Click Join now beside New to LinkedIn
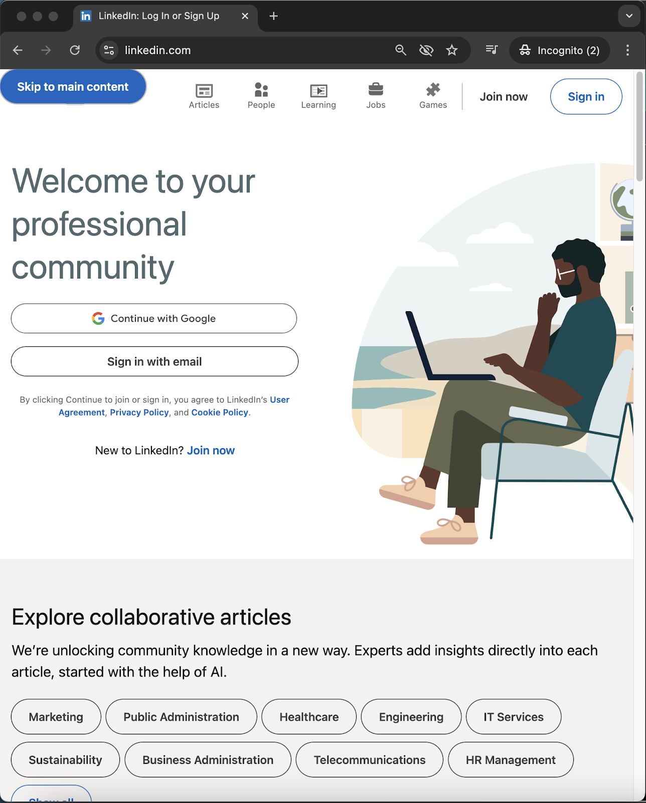646x803 pixels. [211, 451]
